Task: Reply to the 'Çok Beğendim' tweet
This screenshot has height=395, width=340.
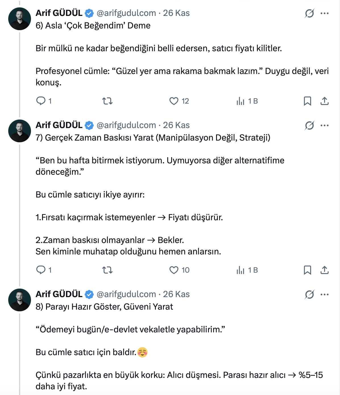Action: (x=41, y=101)
